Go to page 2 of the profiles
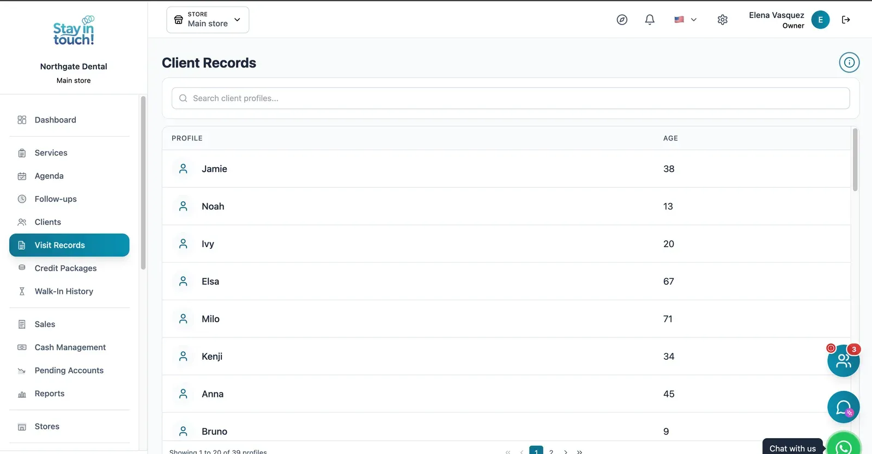Viewport: 872px width, 454px height. (x=551, y=452)
